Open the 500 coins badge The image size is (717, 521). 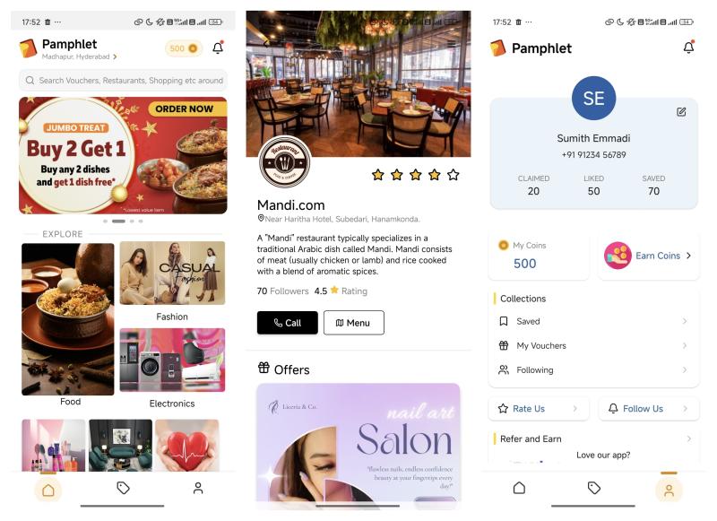pyautogui.click(x=184, y=48)
